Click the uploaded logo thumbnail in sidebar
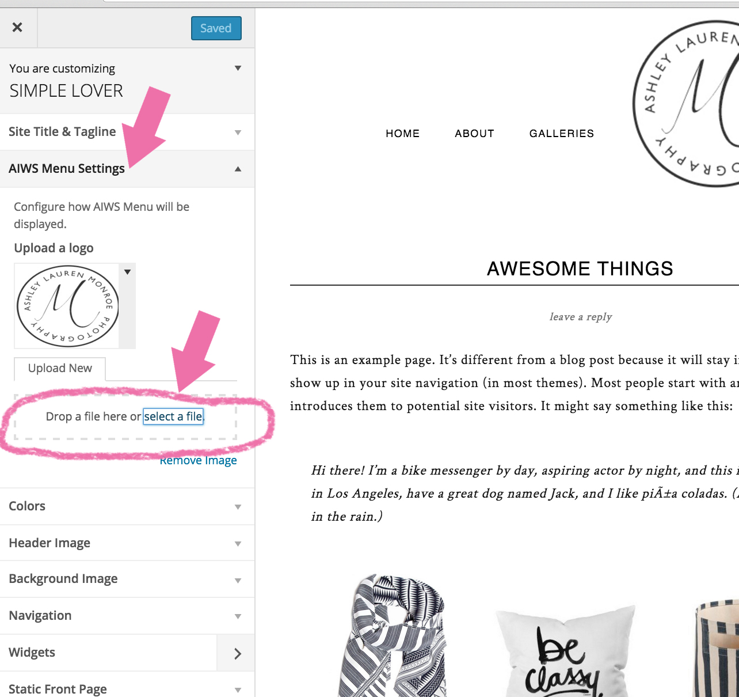This screenshot has height=697, width=739. click(67, 306)
